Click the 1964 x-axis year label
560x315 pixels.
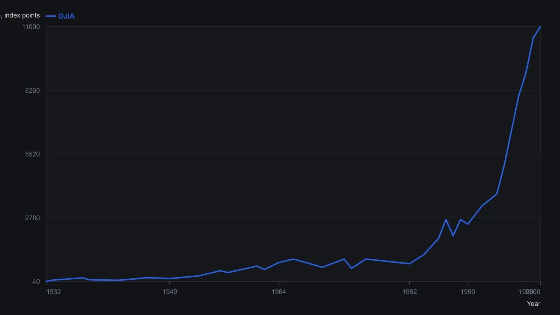(279, 292)
